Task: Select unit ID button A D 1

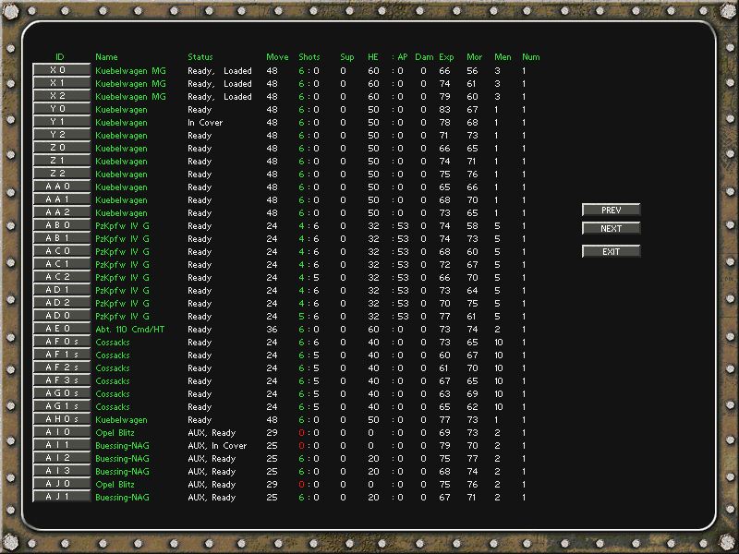Action: point(61,290)
